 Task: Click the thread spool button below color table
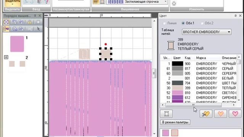(166, 114)
